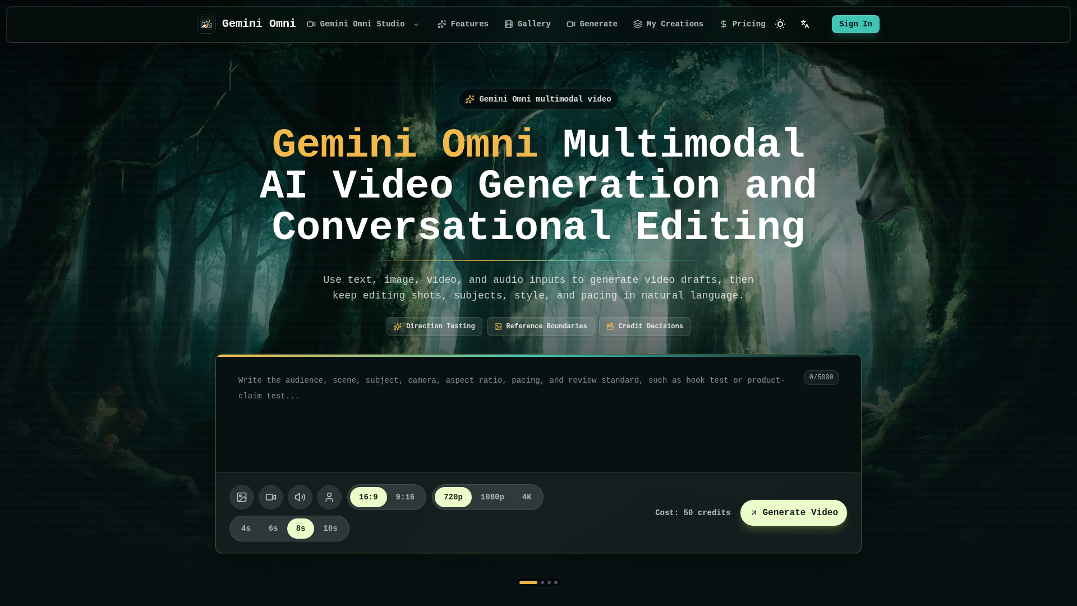Click the dollar icon beside Pricing
The height and width of the screenshot is (606, 1077).
724,24
